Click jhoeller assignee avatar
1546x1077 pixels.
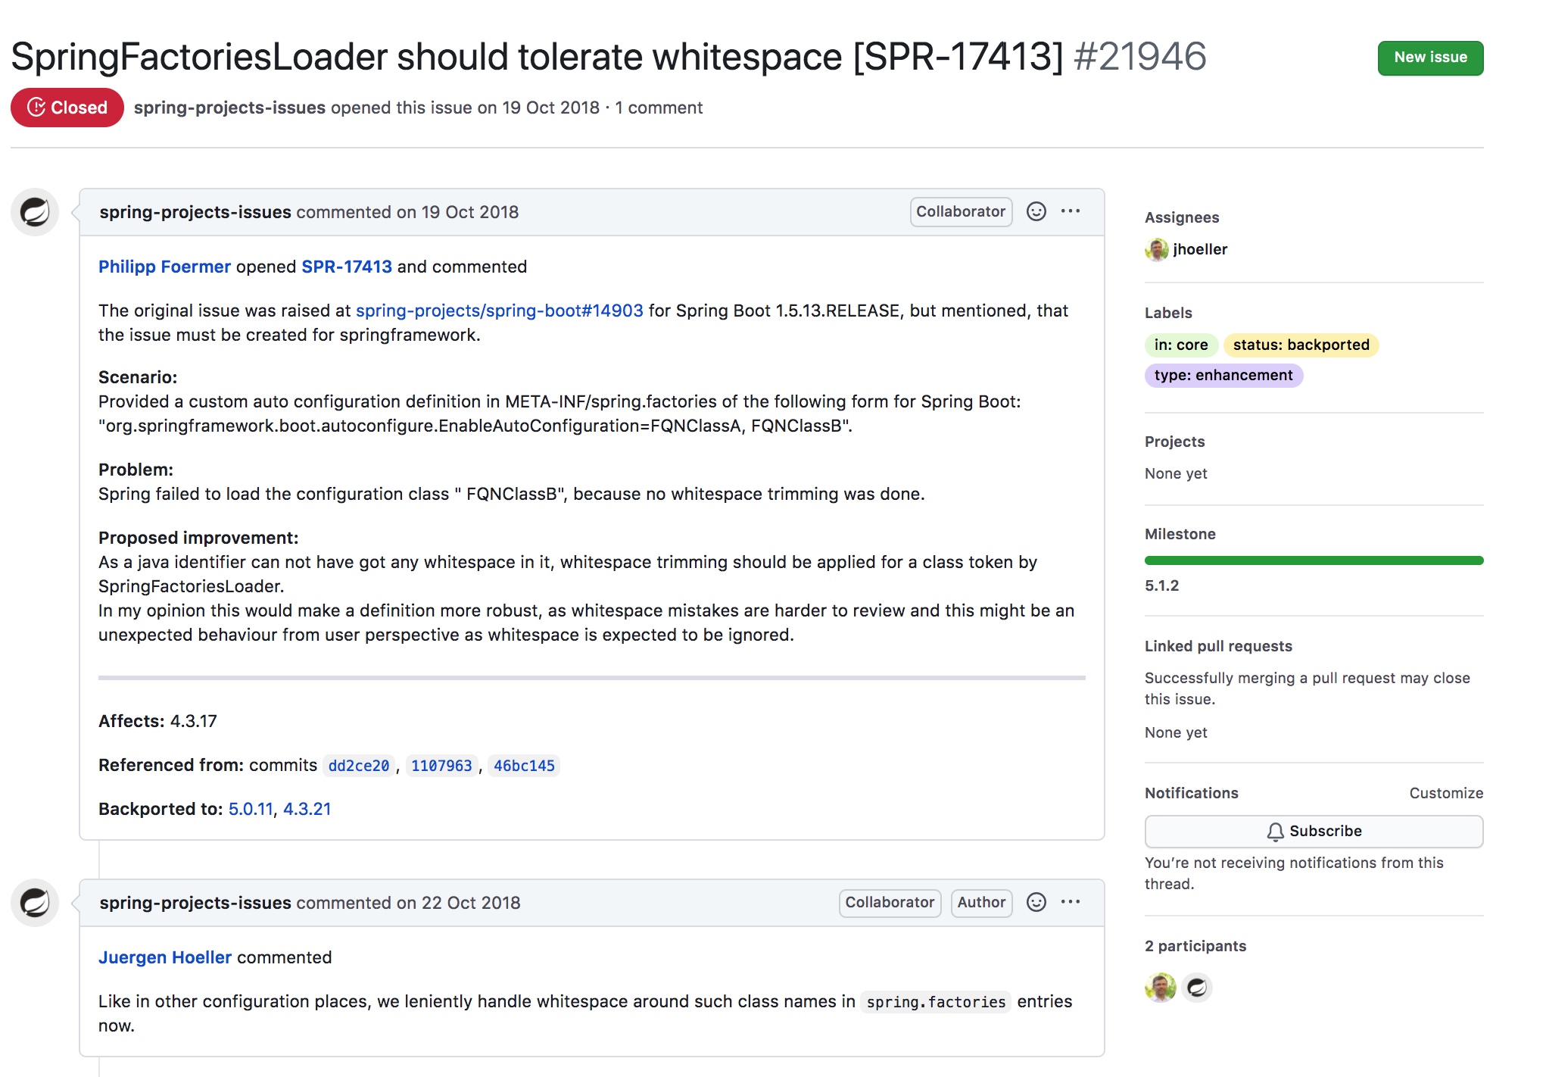coord(1156,249)
